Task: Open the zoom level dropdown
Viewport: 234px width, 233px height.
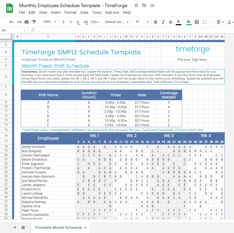Action: [50, 22]
